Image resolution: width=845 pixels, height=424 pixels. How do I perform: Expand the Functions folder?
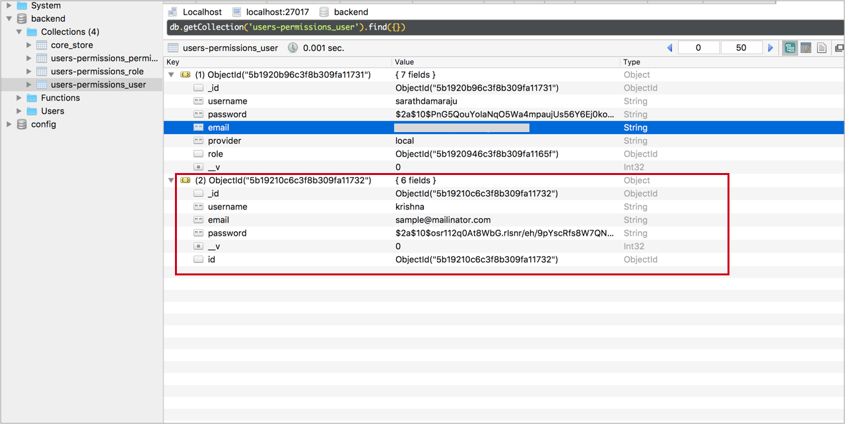(x=18, y=98)
